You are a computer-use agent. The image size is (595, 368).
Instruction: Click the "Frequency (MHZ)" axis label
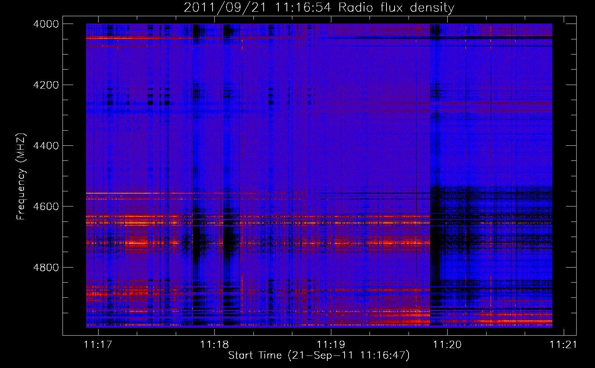(21, 177)
